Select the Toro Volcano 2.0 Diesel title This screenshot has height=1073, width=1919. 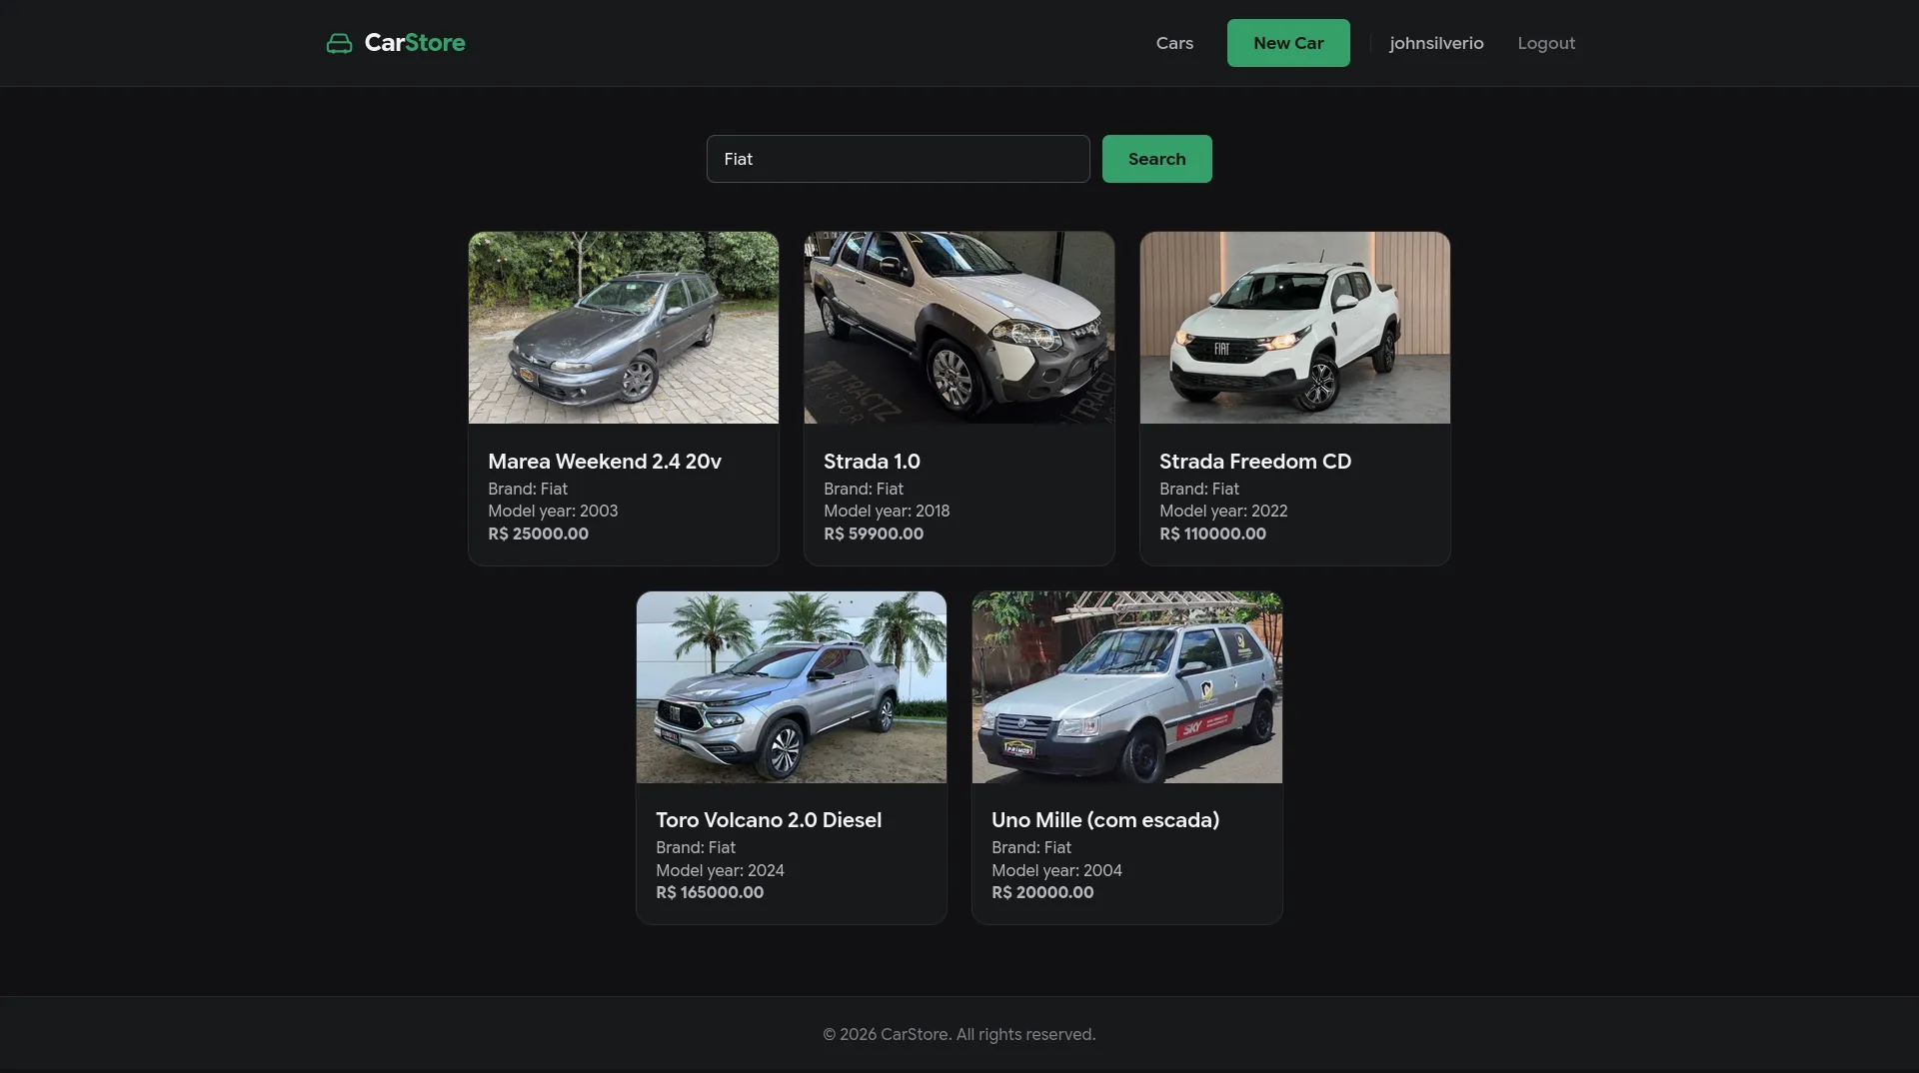tap(769, 820)
